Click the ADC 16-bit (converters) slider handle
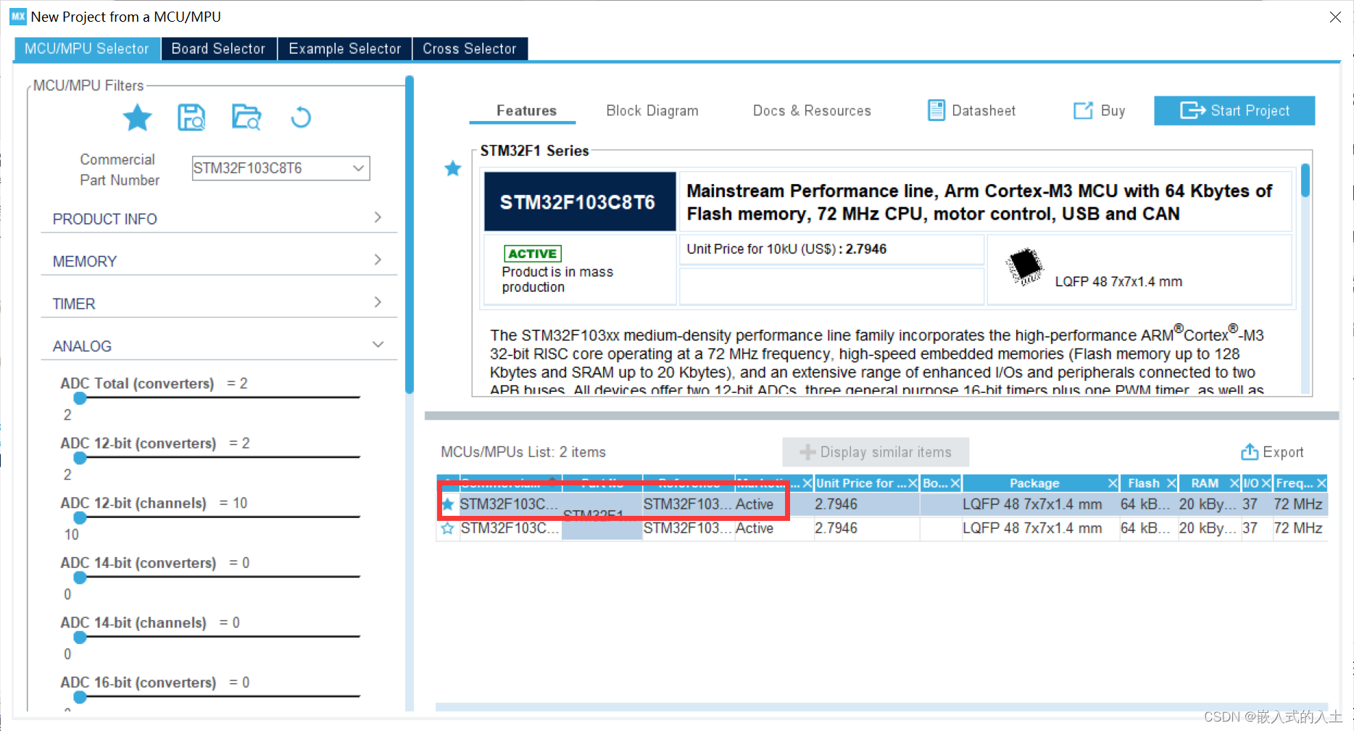 80,697
